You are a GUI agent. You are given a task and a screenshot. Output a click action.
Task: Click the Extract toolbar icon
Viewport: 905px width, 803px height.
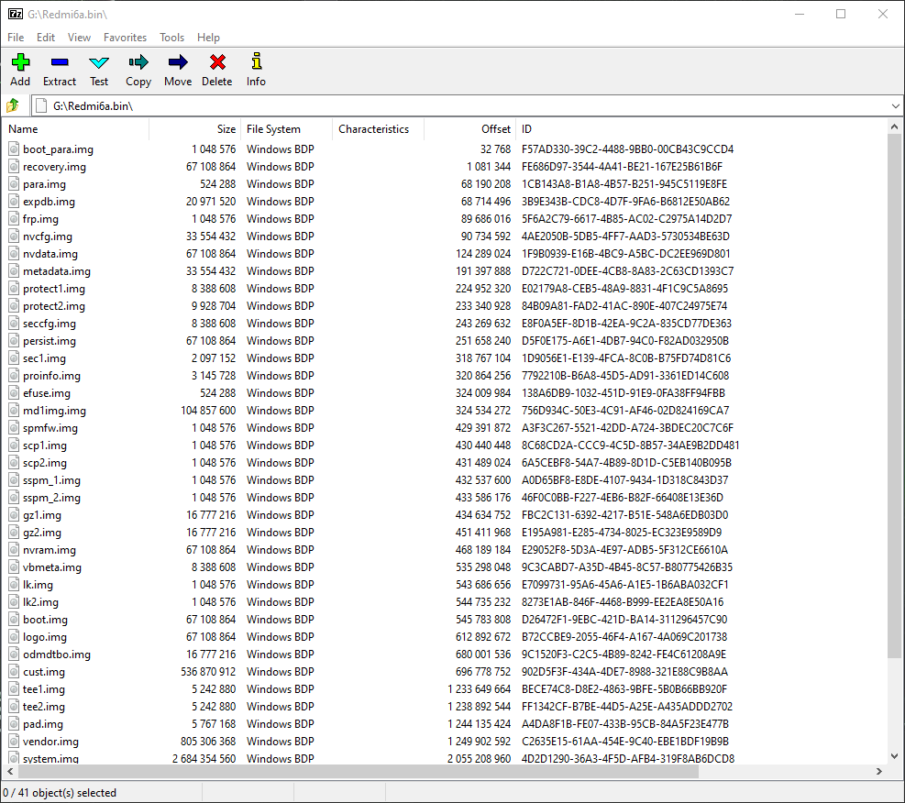click(x=60, y=62)
